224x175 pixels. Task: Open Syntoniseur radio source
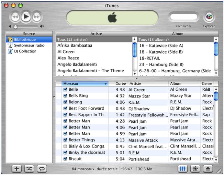(29, 46)
